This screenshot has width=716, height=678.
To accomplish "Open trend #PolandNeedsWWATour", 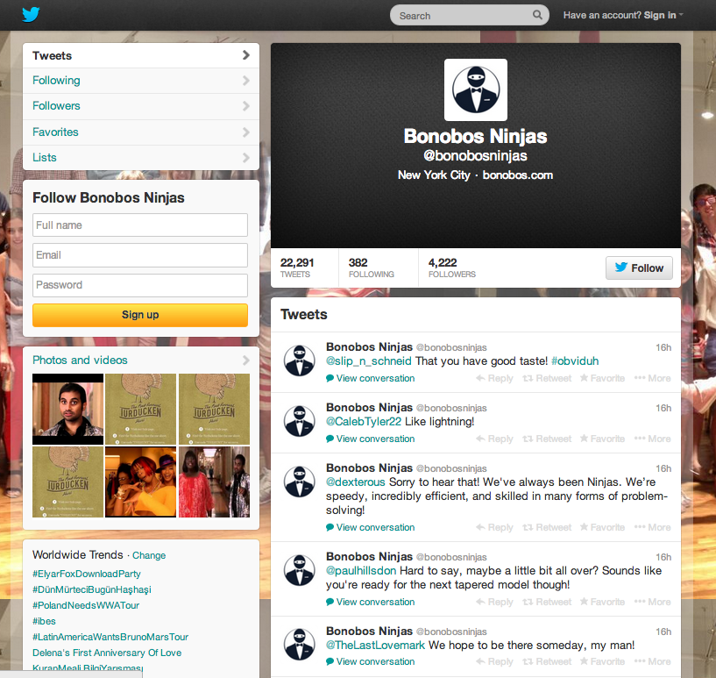I will (x=86, y=605).
